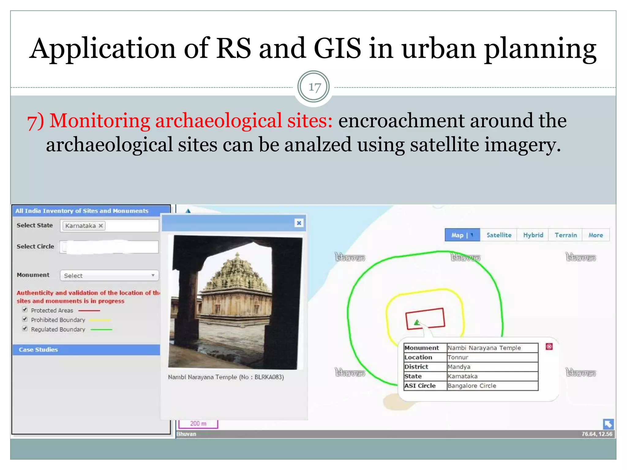
Task: Expand the Case Studies section
Action: [x=86, y=350]
